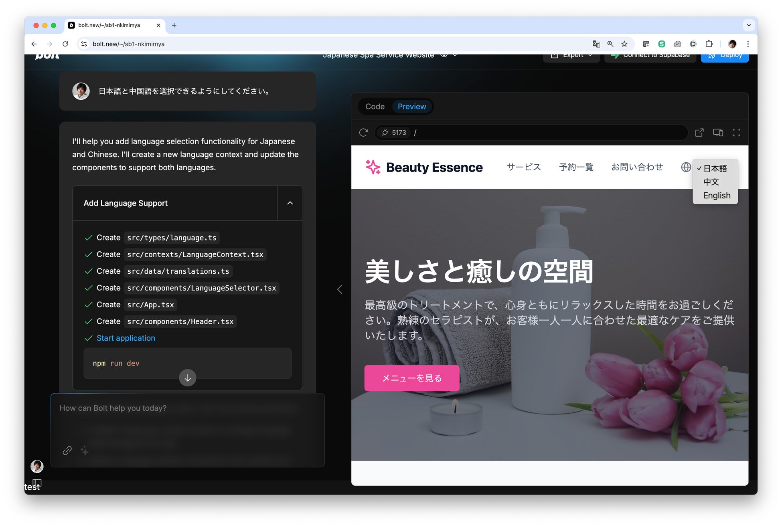Enter fullscreen preview mode
782x527 pixels.
tap(736, 133)
